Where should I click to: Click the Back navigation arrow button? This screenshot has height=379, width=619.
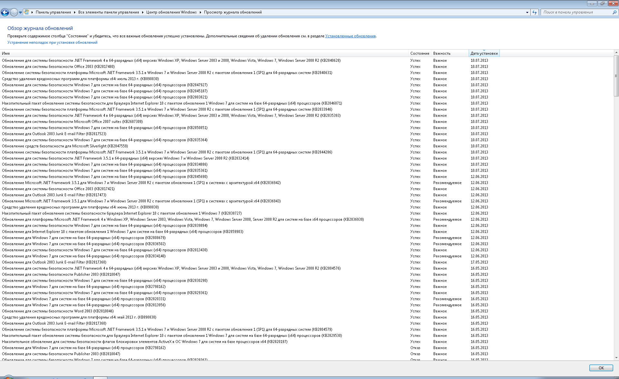[x=5, y=13]
